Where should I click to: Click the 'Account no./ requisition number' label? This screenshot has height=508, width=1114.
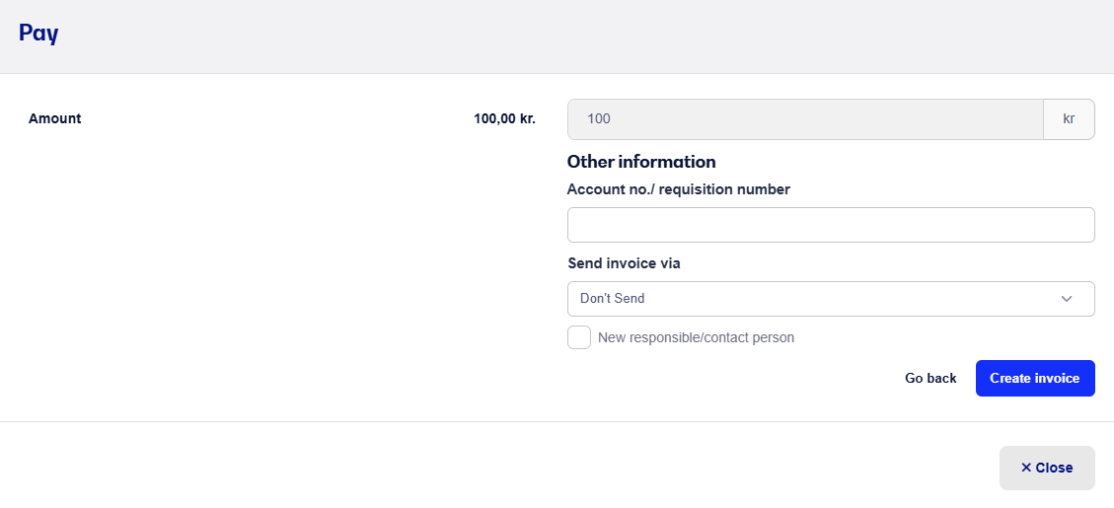click(x=679, y=189)
